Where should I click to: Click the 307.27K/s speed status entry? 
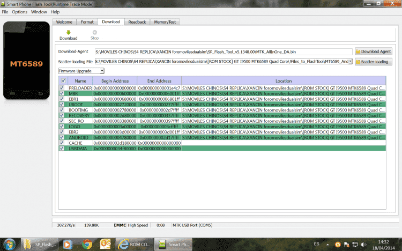(x=66, y=225)
